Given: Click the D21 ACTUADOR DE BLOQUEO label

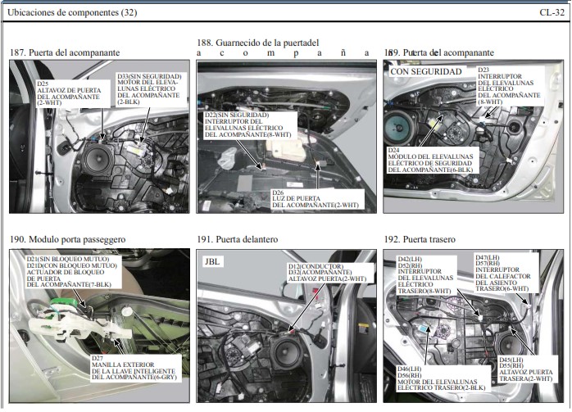Looking at the screenshot, I should [x=72, y=272].
